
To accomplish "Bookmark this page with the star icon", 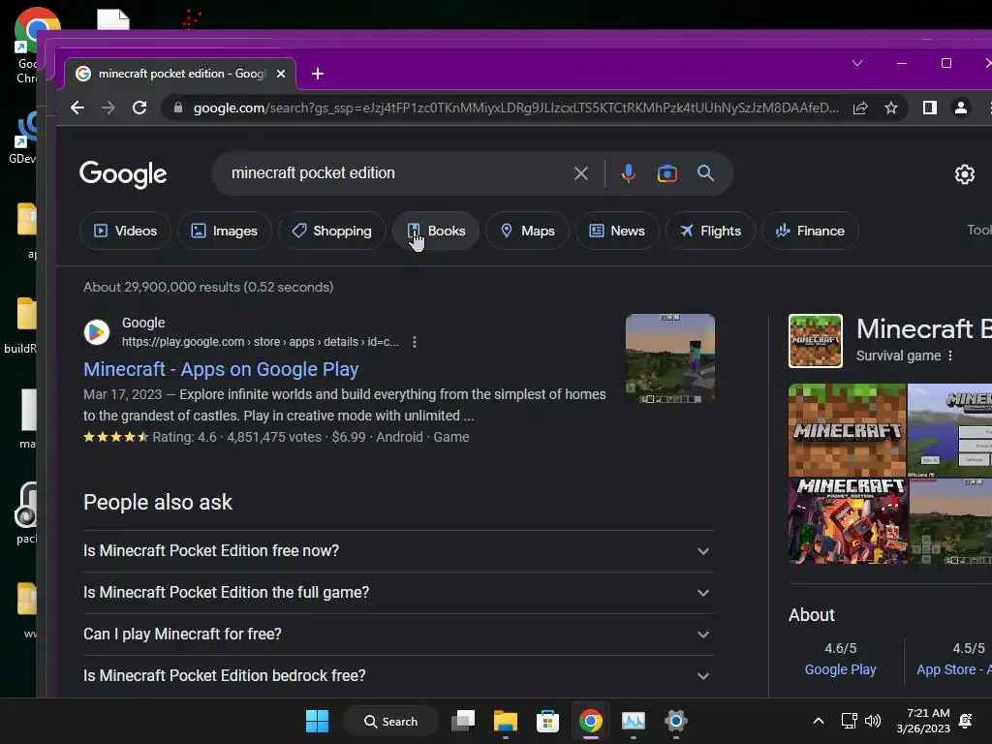I will coord(891,108).
